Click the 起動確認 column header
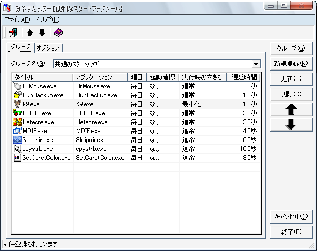Image resolution: width=317 pixels, height=251 pixels. coord(163,77)
